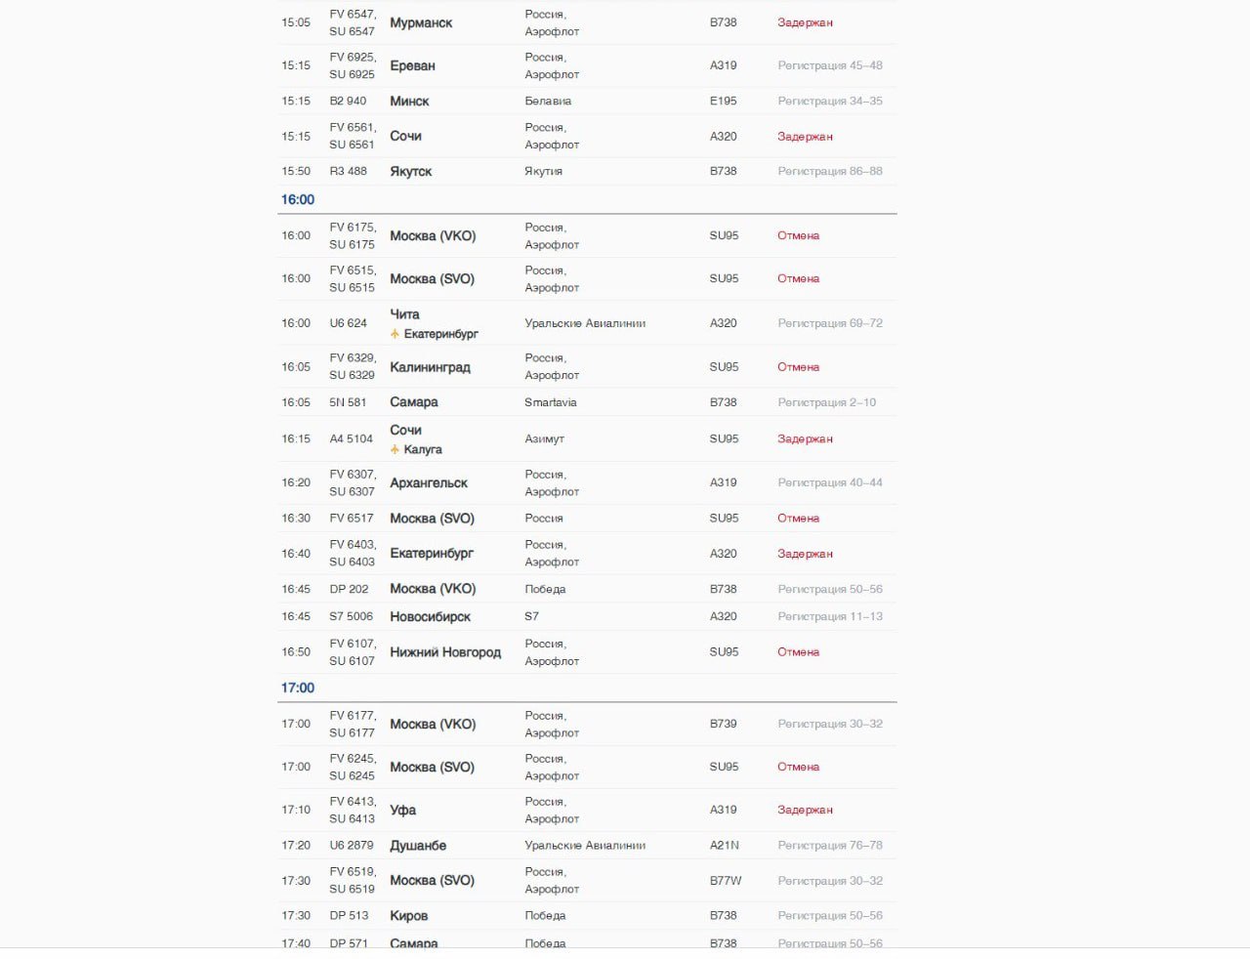Open the Чита flight U6 624
This screenshot has width=1250, height=959.
[404, 314]
